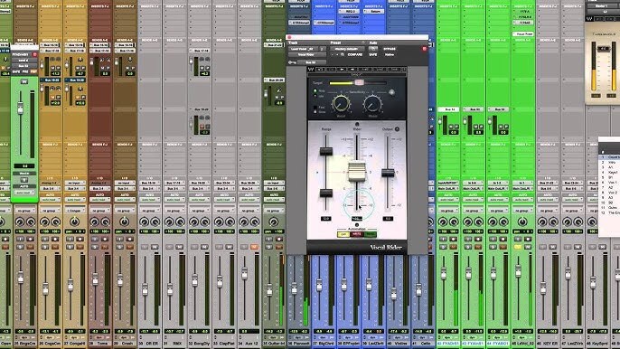Viewport: 620px width, 349px height.
Task: Click the Waves logo in Vocal Rider toolbar
Action: [311, 70]
